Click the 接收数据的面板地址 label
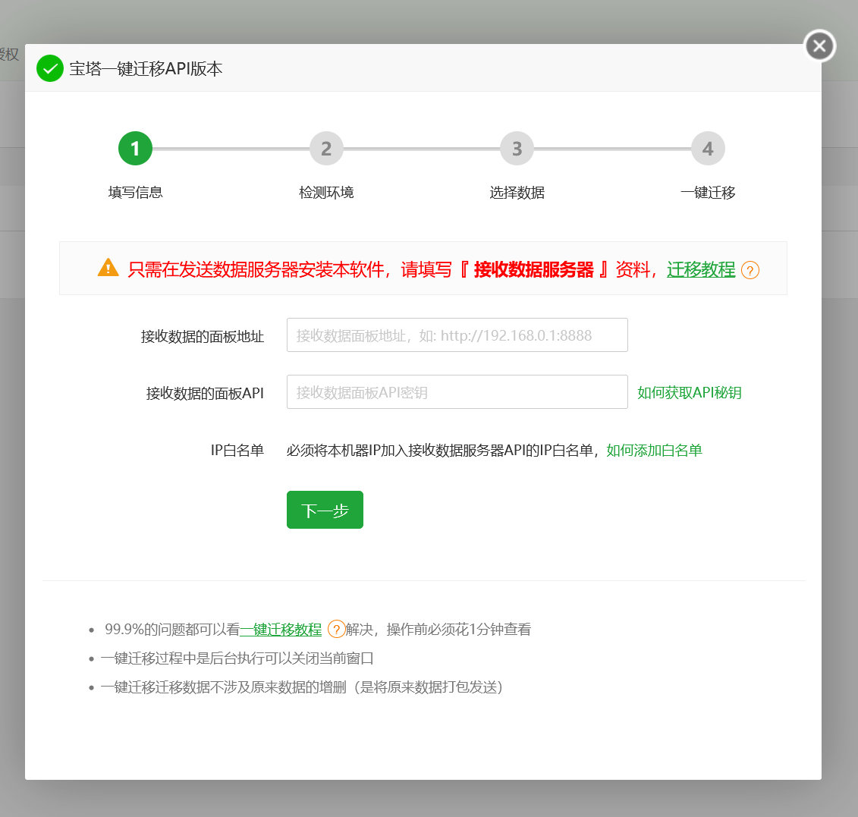The width and height of the screenshot is (858, 817). point(203,336)
